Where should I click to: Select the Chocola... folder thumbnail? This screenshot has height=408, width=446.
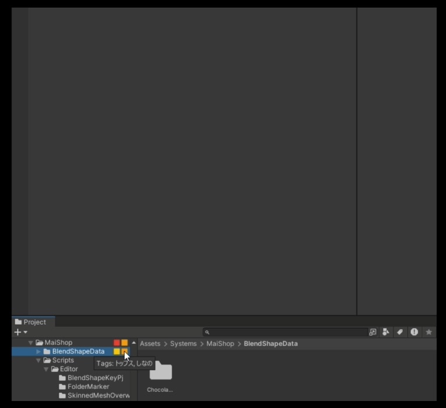[x=161, y=370]
